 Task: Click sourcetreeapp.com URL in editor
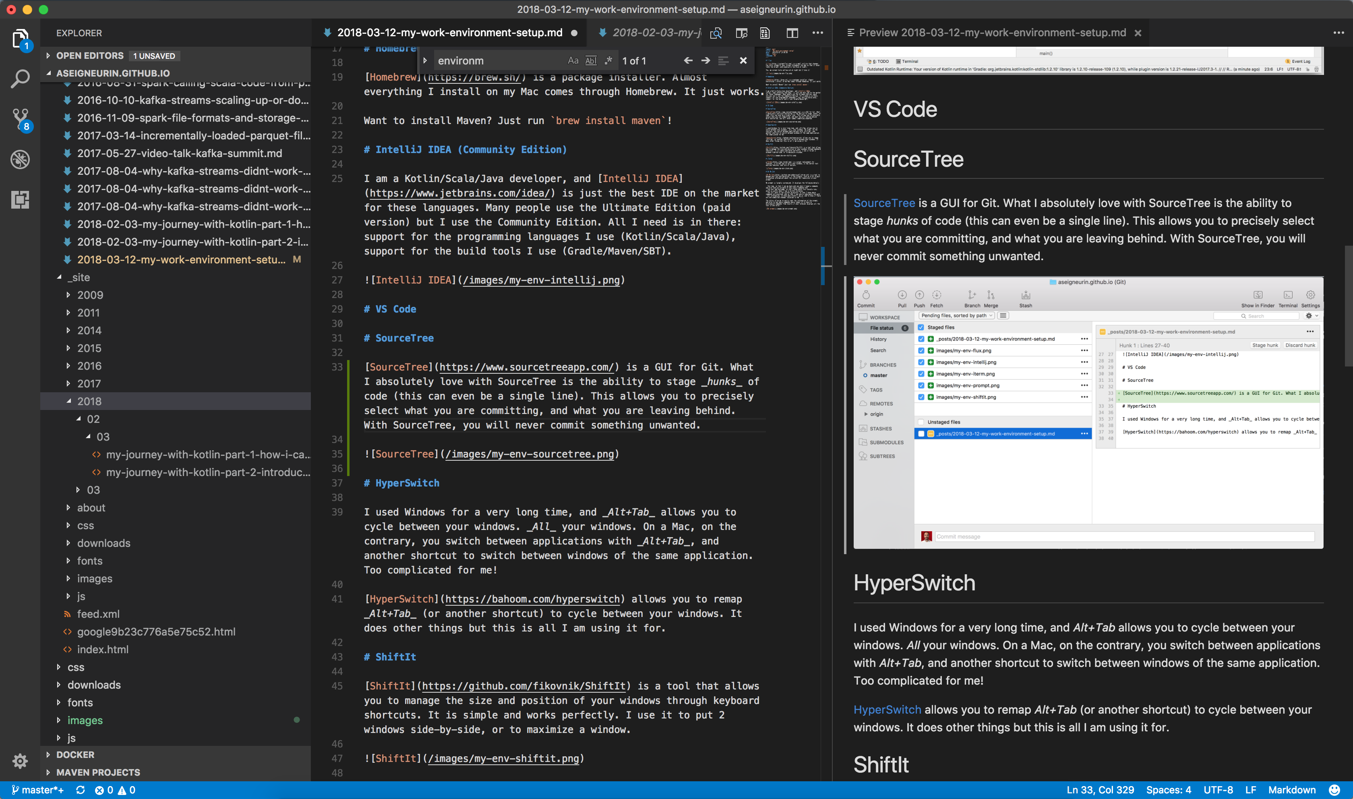pyautogui.click(x=526, y=367)
